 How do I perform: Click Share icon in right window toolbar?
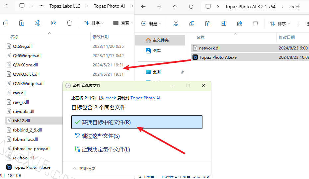239,24
